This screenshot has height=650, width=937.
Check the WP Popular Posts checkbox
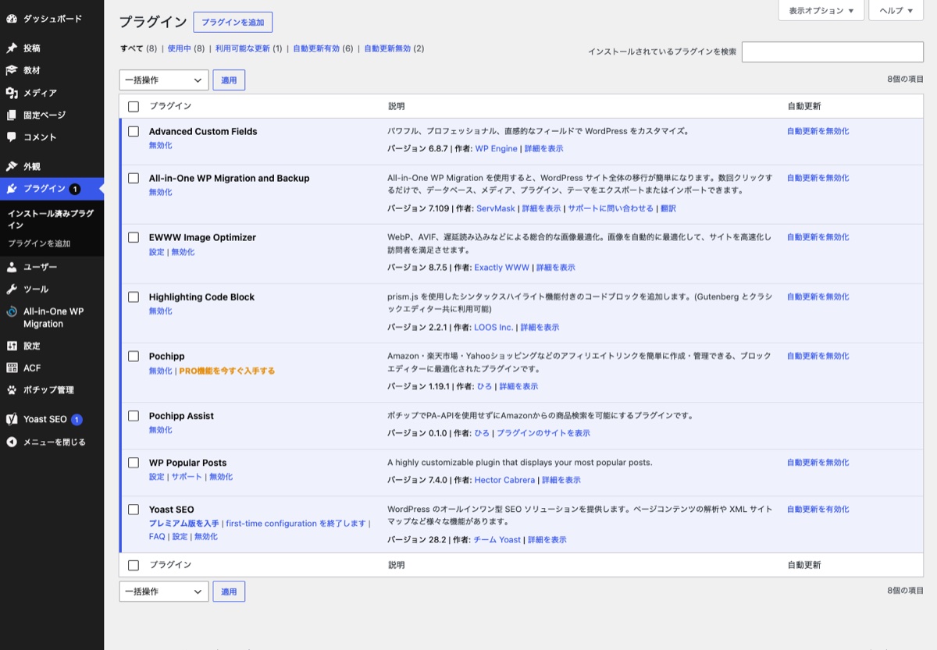tap(134, 463)
